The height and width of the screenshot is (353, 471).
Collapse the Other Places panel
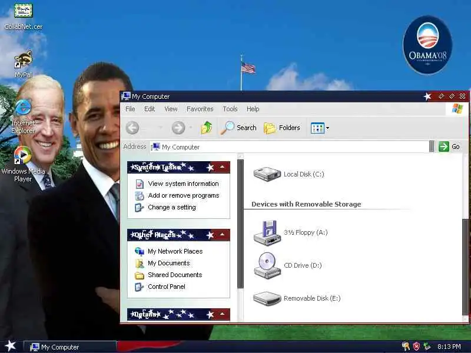223,235
